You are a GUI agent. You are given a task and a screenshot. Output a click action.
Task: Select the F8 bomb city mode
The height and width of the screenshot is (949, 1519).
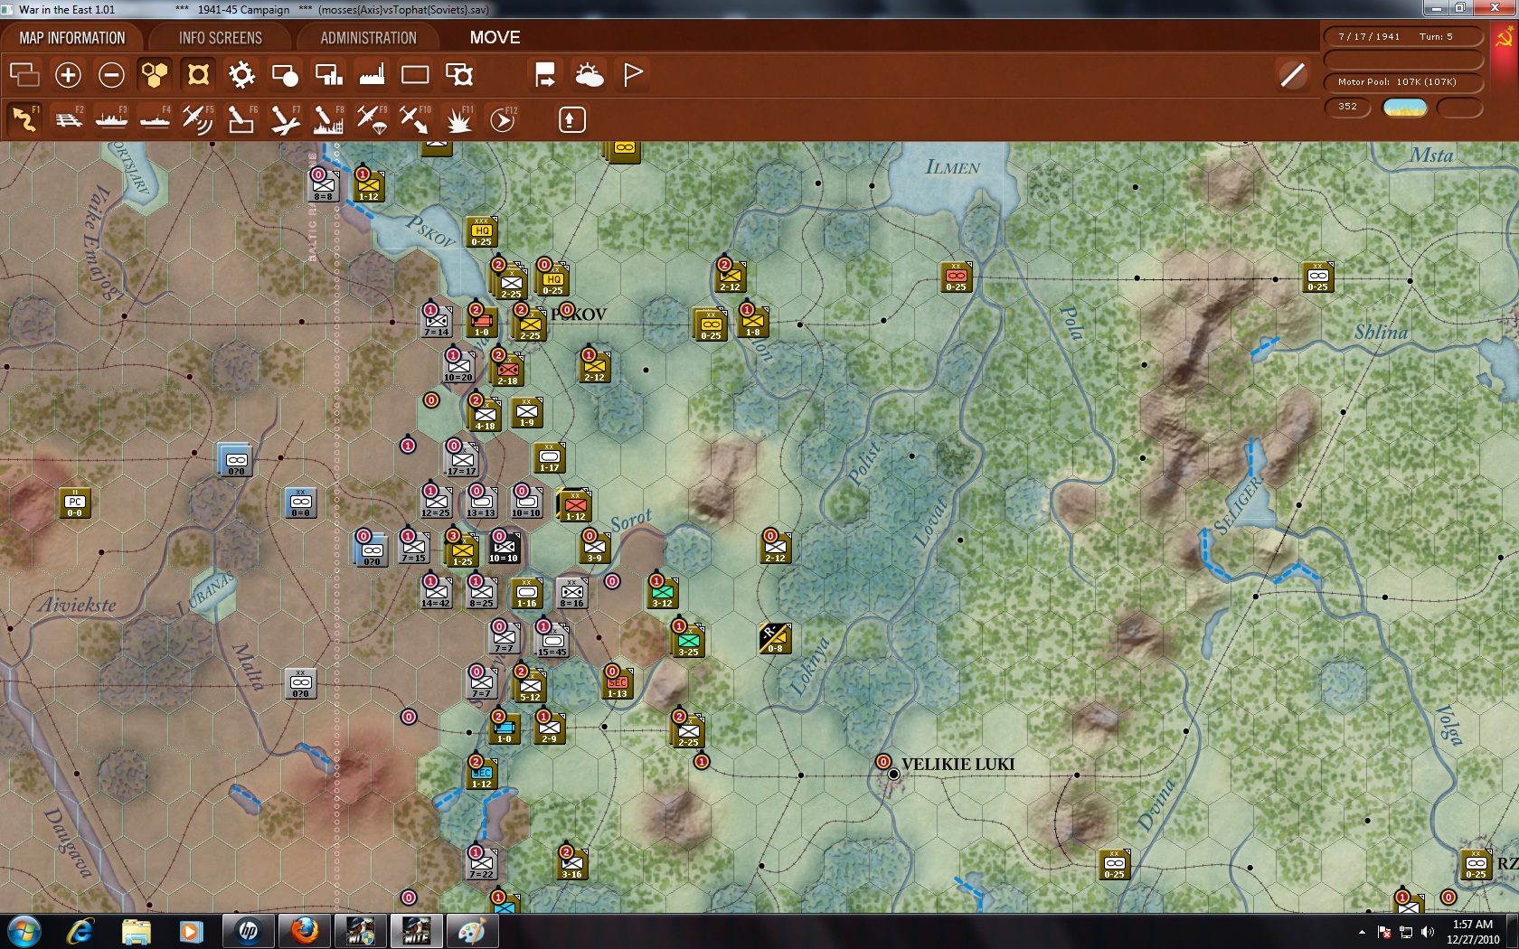tap(328, 119)
